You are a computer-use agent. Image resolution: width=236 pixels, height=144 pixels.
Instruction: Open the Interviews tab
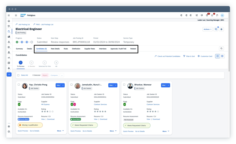[103, 49]
